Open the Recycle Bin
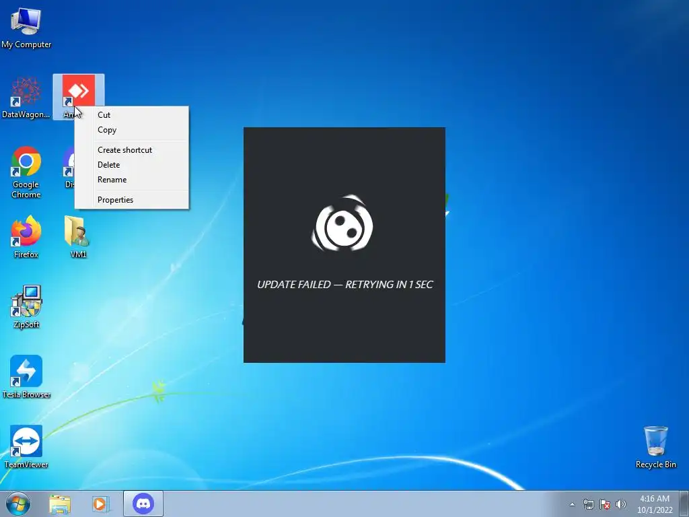This screenshot has height=517, width=689. (655, 447)
